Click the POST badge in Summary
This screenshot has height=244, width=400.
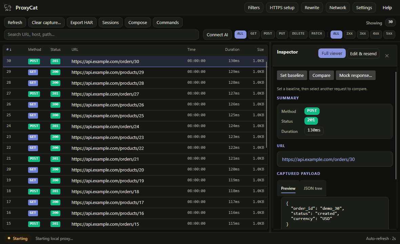[x=312, y=111]
